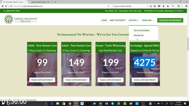189x106 pixels.
Task: Click the Green Meadow Dental tree logo
Action: point(9,19)
